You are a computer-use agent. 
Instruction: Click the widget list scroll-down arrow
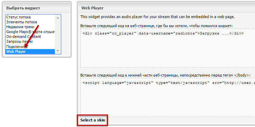[x=58, y=51]
